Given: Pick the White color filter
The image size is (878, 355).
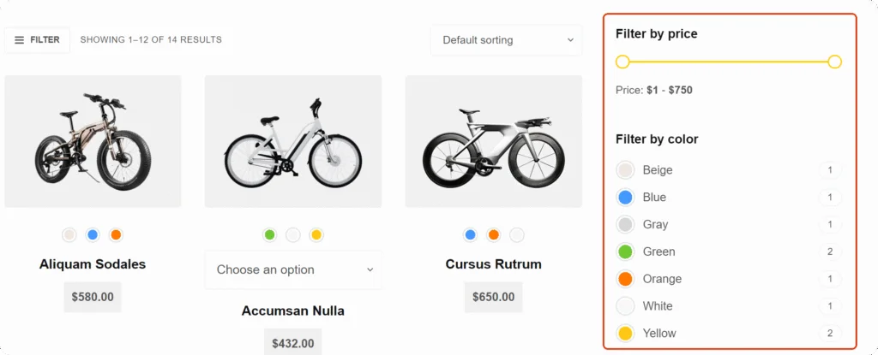Looking at the screenshot, I should pos(657,306).
